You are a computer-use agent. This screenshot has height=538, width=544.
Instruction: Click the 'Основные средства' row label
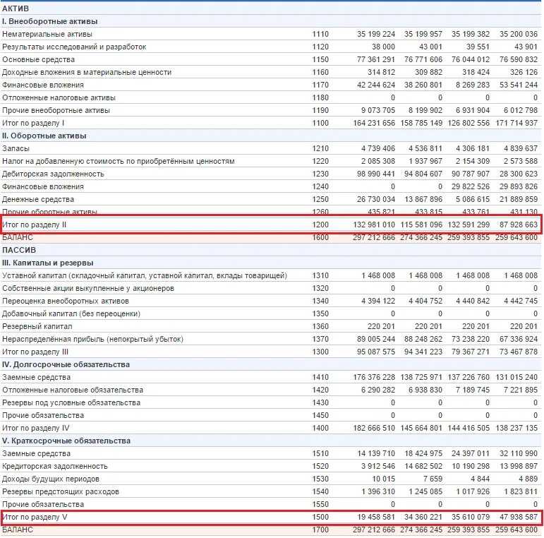39,59
